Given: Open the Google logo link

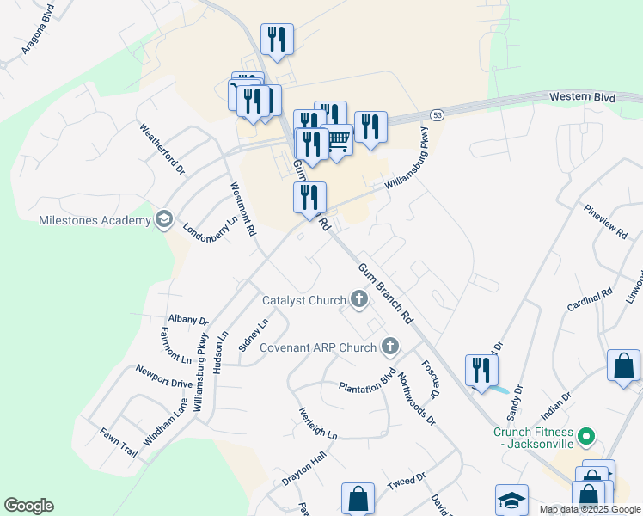Looking at the screenshot, I should [28, 506].
